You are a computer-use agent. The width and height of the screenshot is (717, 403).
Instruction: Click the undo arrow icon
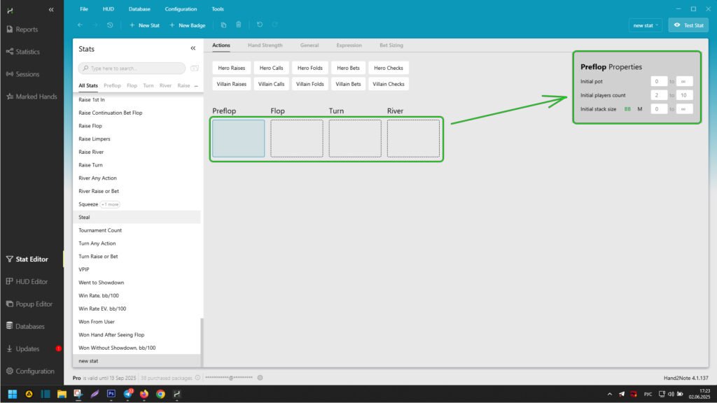point(260,25)
